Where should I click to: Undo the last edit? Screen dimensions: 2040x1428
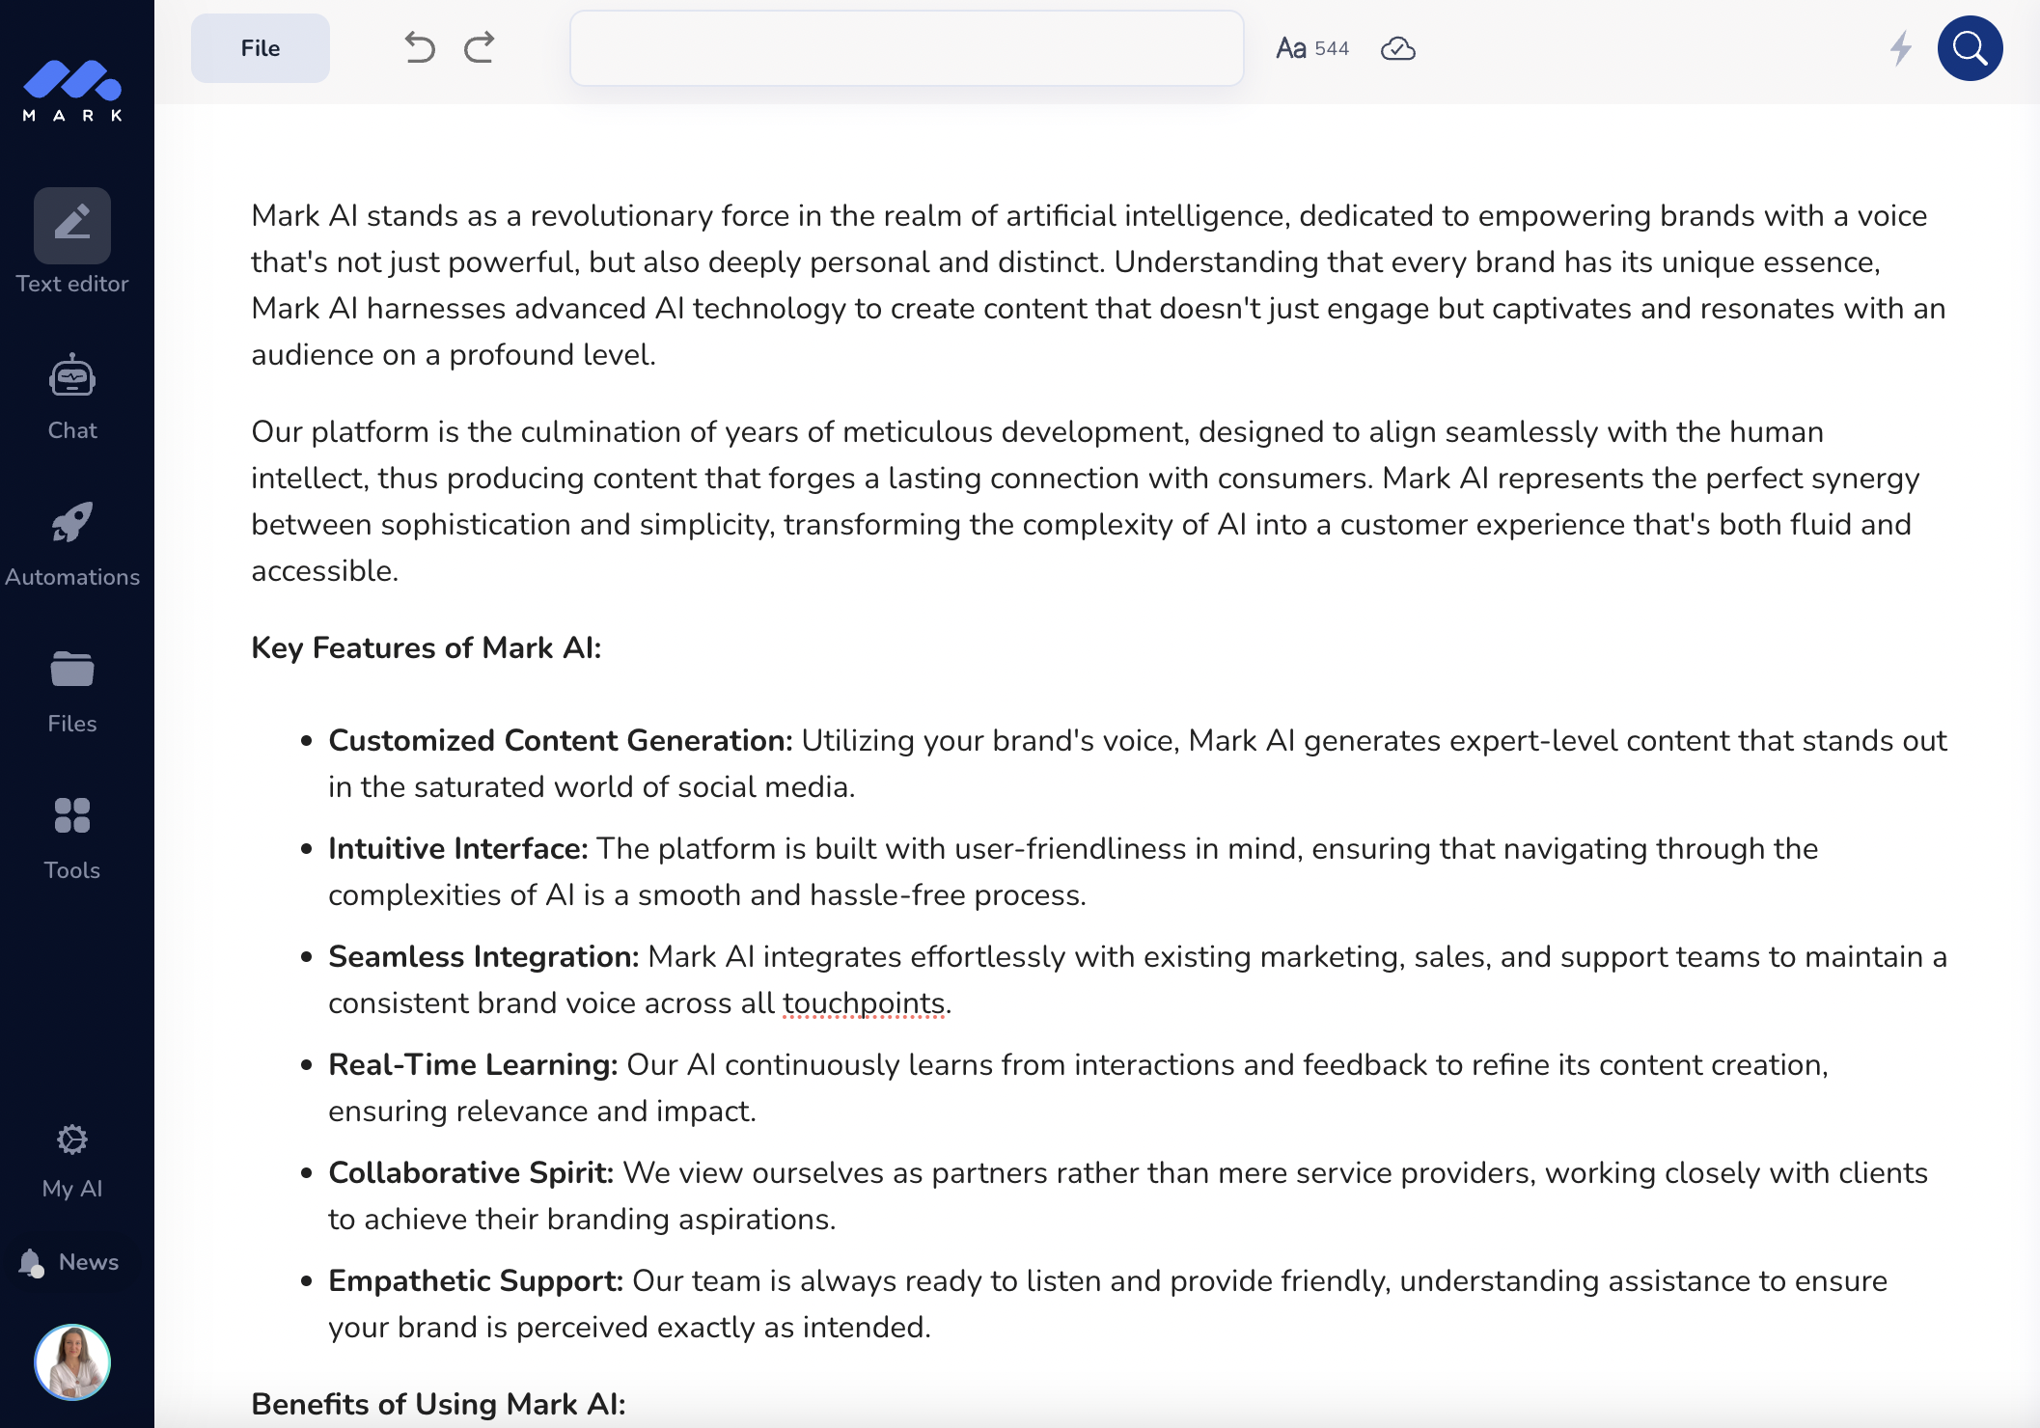[x=418, y=47]
